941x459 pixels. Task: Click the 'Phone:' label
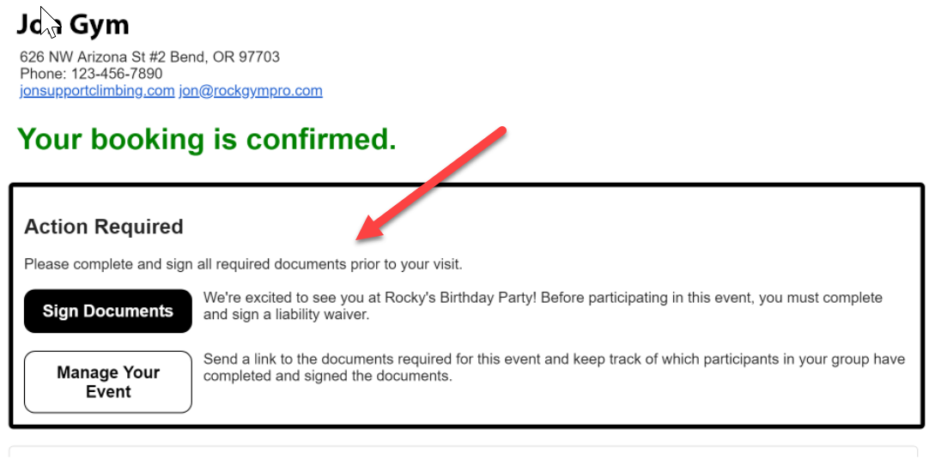(44, 74)
